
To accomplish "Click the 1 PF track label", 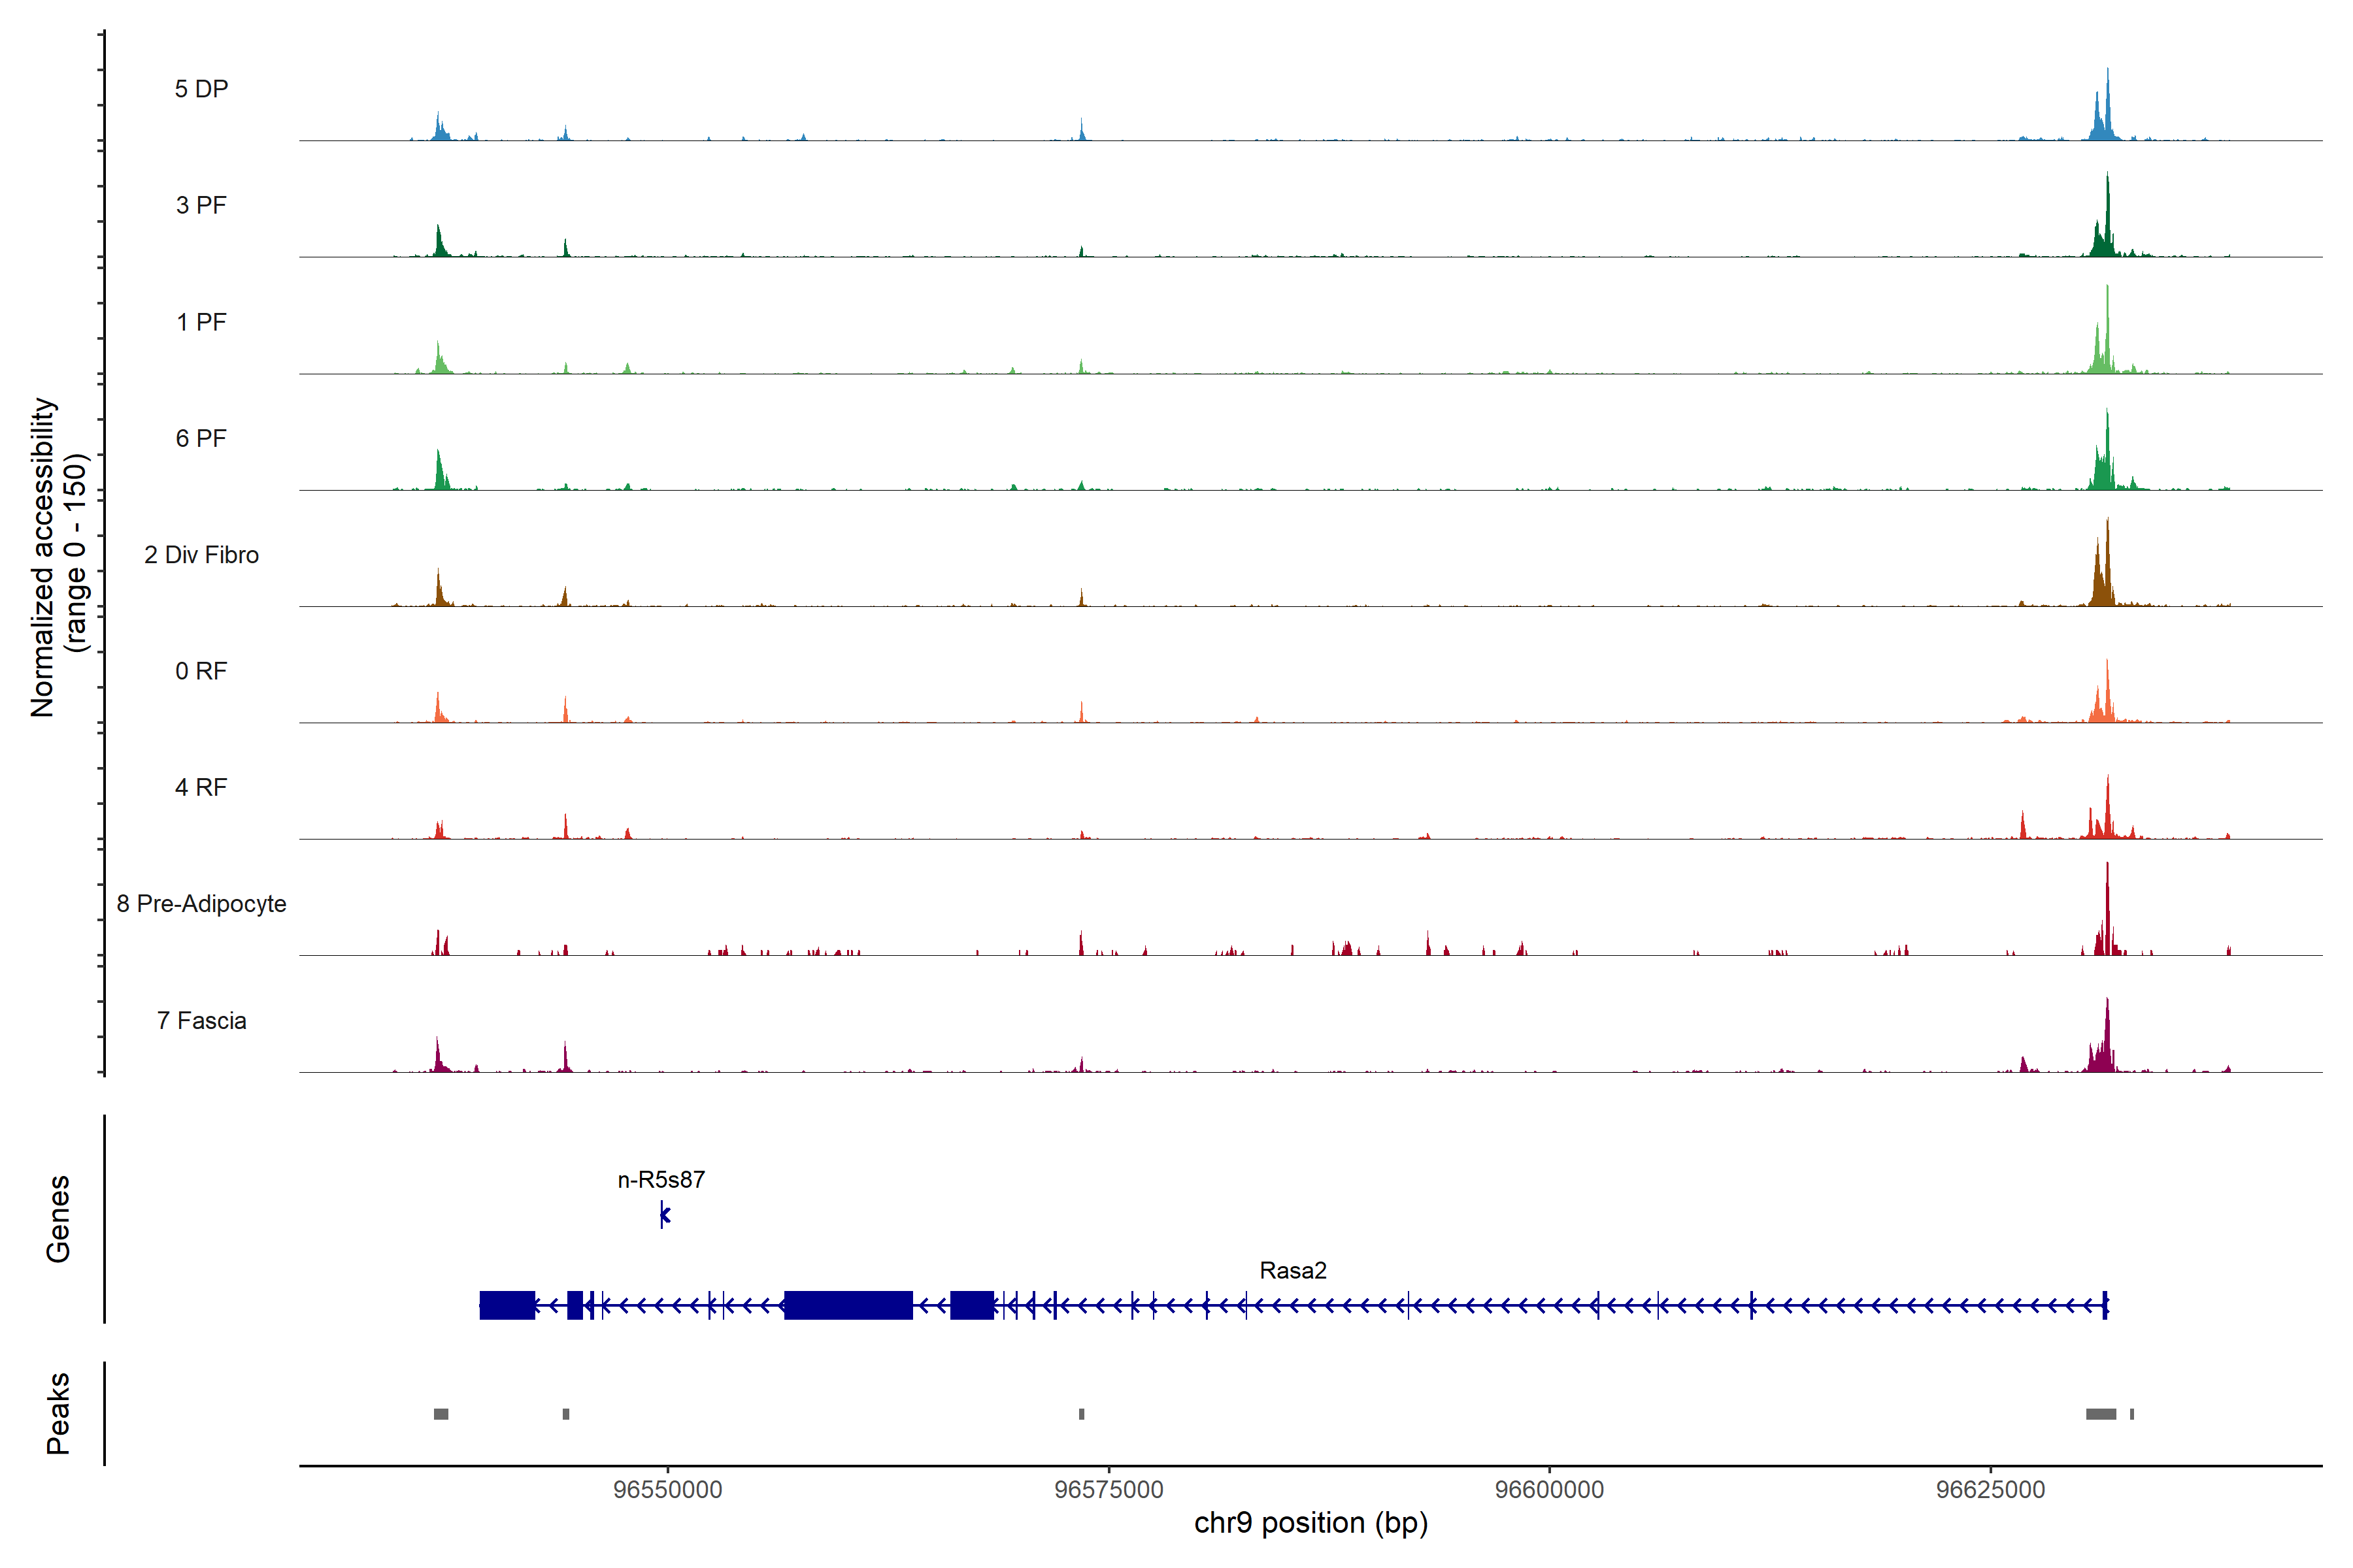I will click(201, 322).
